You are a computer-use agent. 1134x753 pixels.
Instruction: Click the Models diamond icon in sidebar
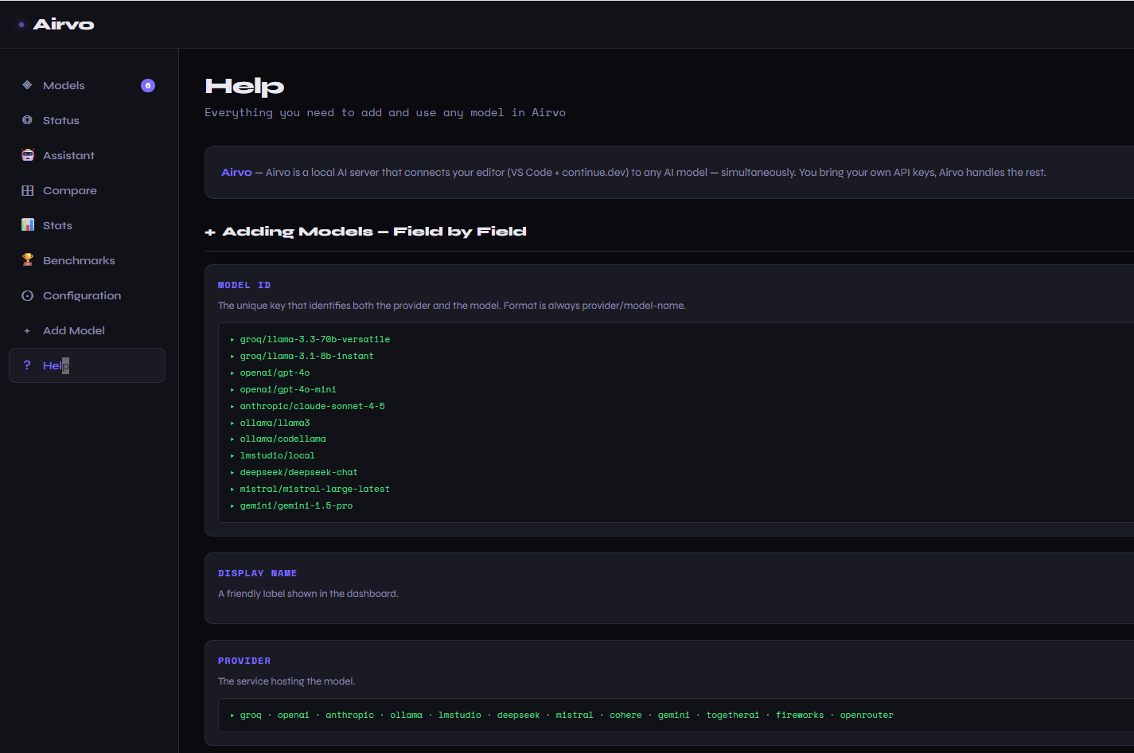pyautogui.click(x=27, y=85)
